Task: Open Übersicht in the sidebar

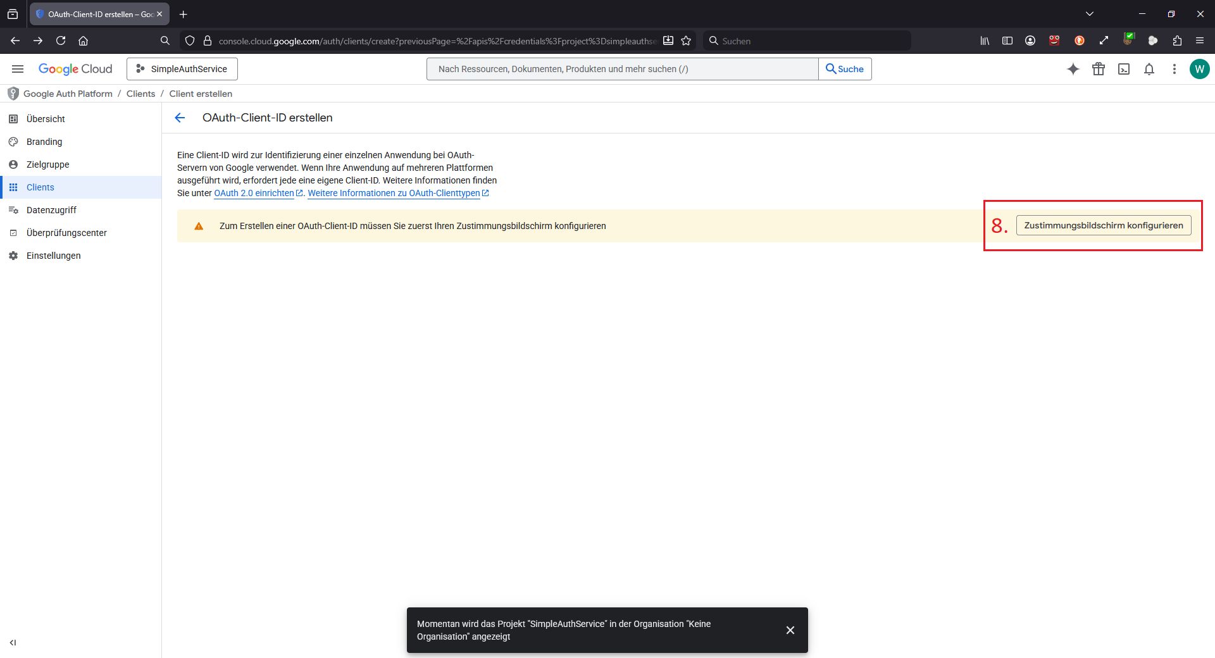Action: 81,119
